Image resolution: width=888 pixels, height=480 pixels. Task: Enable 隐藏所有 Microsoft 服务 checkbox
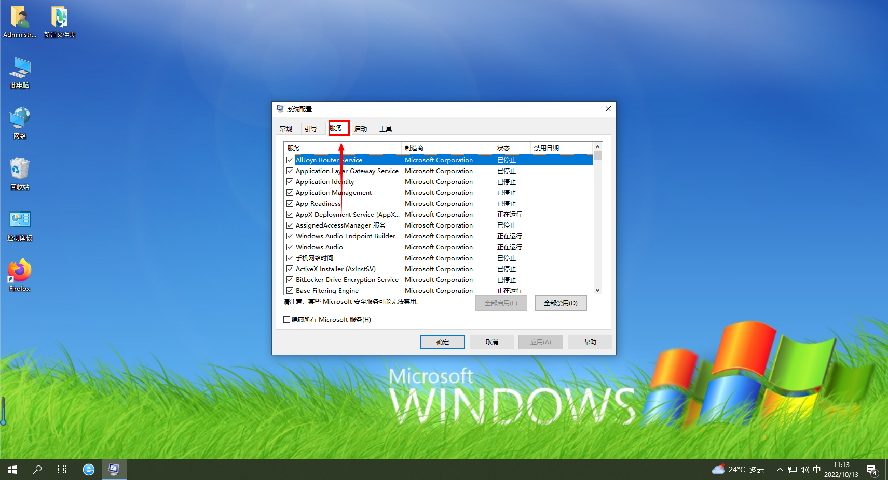click(x=286, y=320)
